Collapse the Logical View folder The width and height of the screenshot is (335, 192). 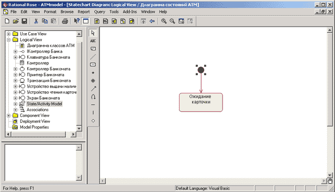tap(8, 39)
